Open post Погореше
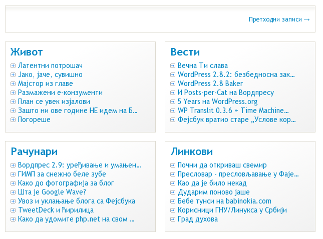Viewport: 323px width, 239px height. coord(34,119)
